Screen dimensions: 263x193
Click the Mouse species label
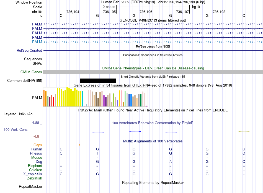coord(37,158)
